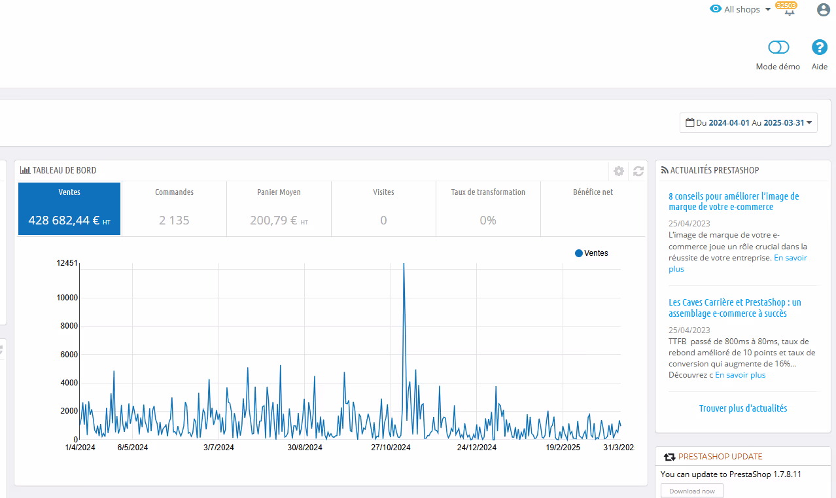The height and width of the screenshot is (498, 836).
Task: Click the 1/4/2024 x-axis date label
Action: (x=80, y=448)
